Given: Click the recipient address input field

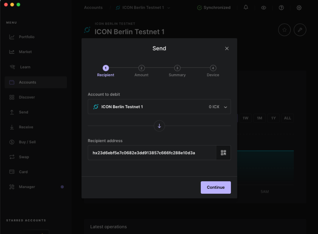Looking at the screenshot, I should (152, 153).
